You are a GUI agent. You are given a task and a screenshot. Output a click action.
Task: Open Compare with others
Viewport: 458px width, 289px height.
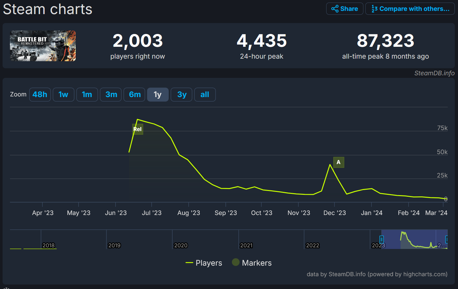pyautogui.click(x=410, y=9)
